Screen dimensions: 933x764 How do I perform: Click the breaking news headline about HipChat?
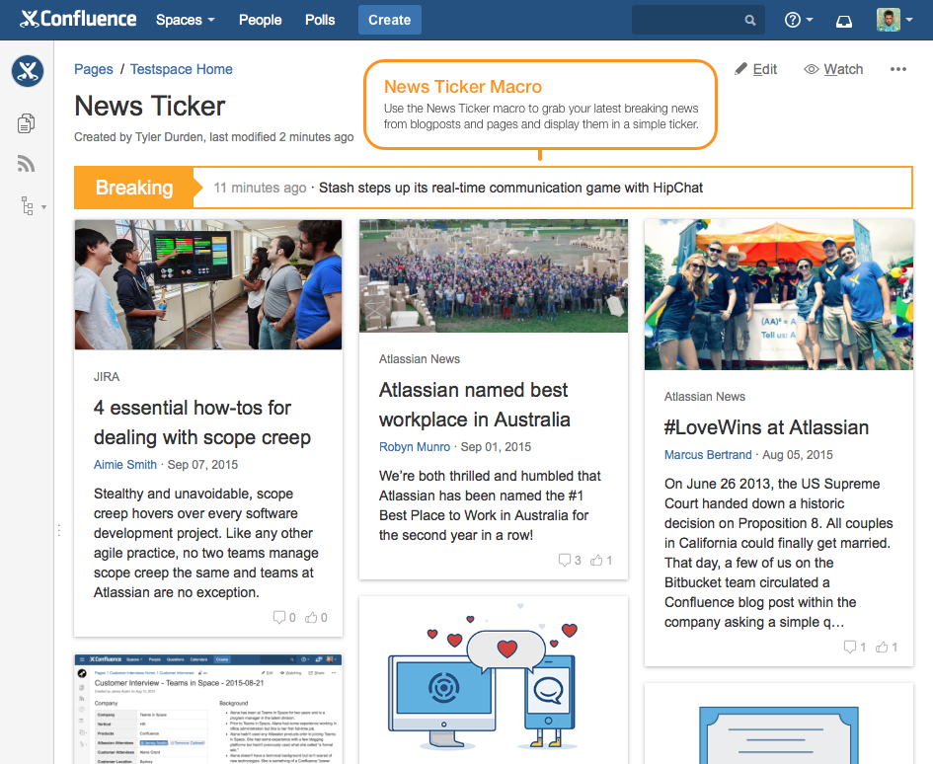tap(510, 188)
